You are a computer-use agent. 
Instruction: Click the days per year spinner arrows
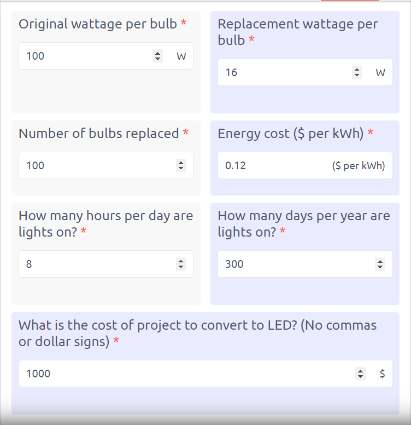380,264
